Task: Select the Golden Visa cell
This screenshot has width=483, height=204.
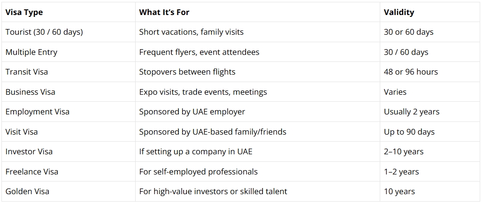Action: (27, 191)
